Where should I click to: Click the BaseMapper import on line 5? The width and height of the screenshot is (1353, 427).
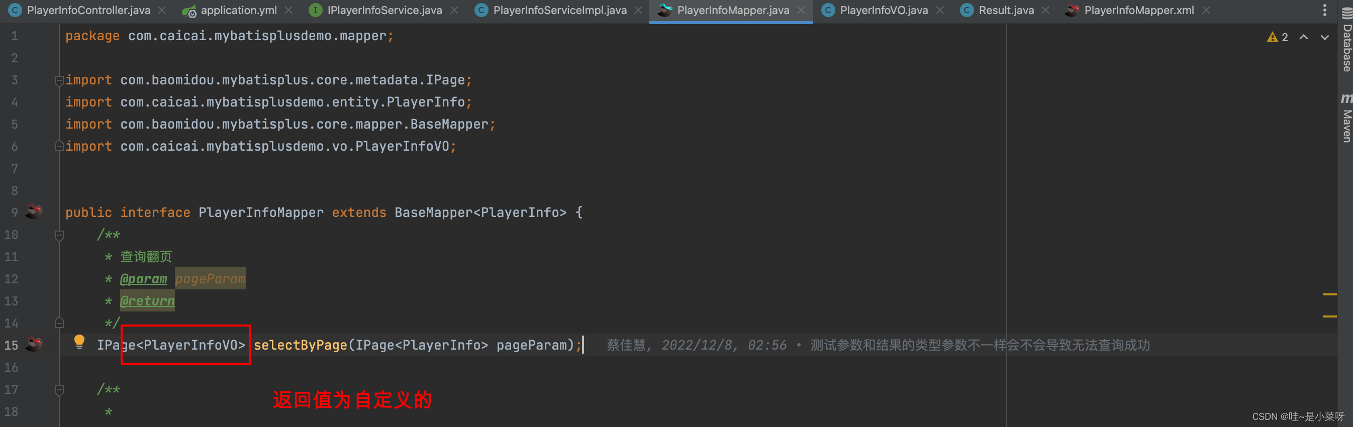[280, 125]
